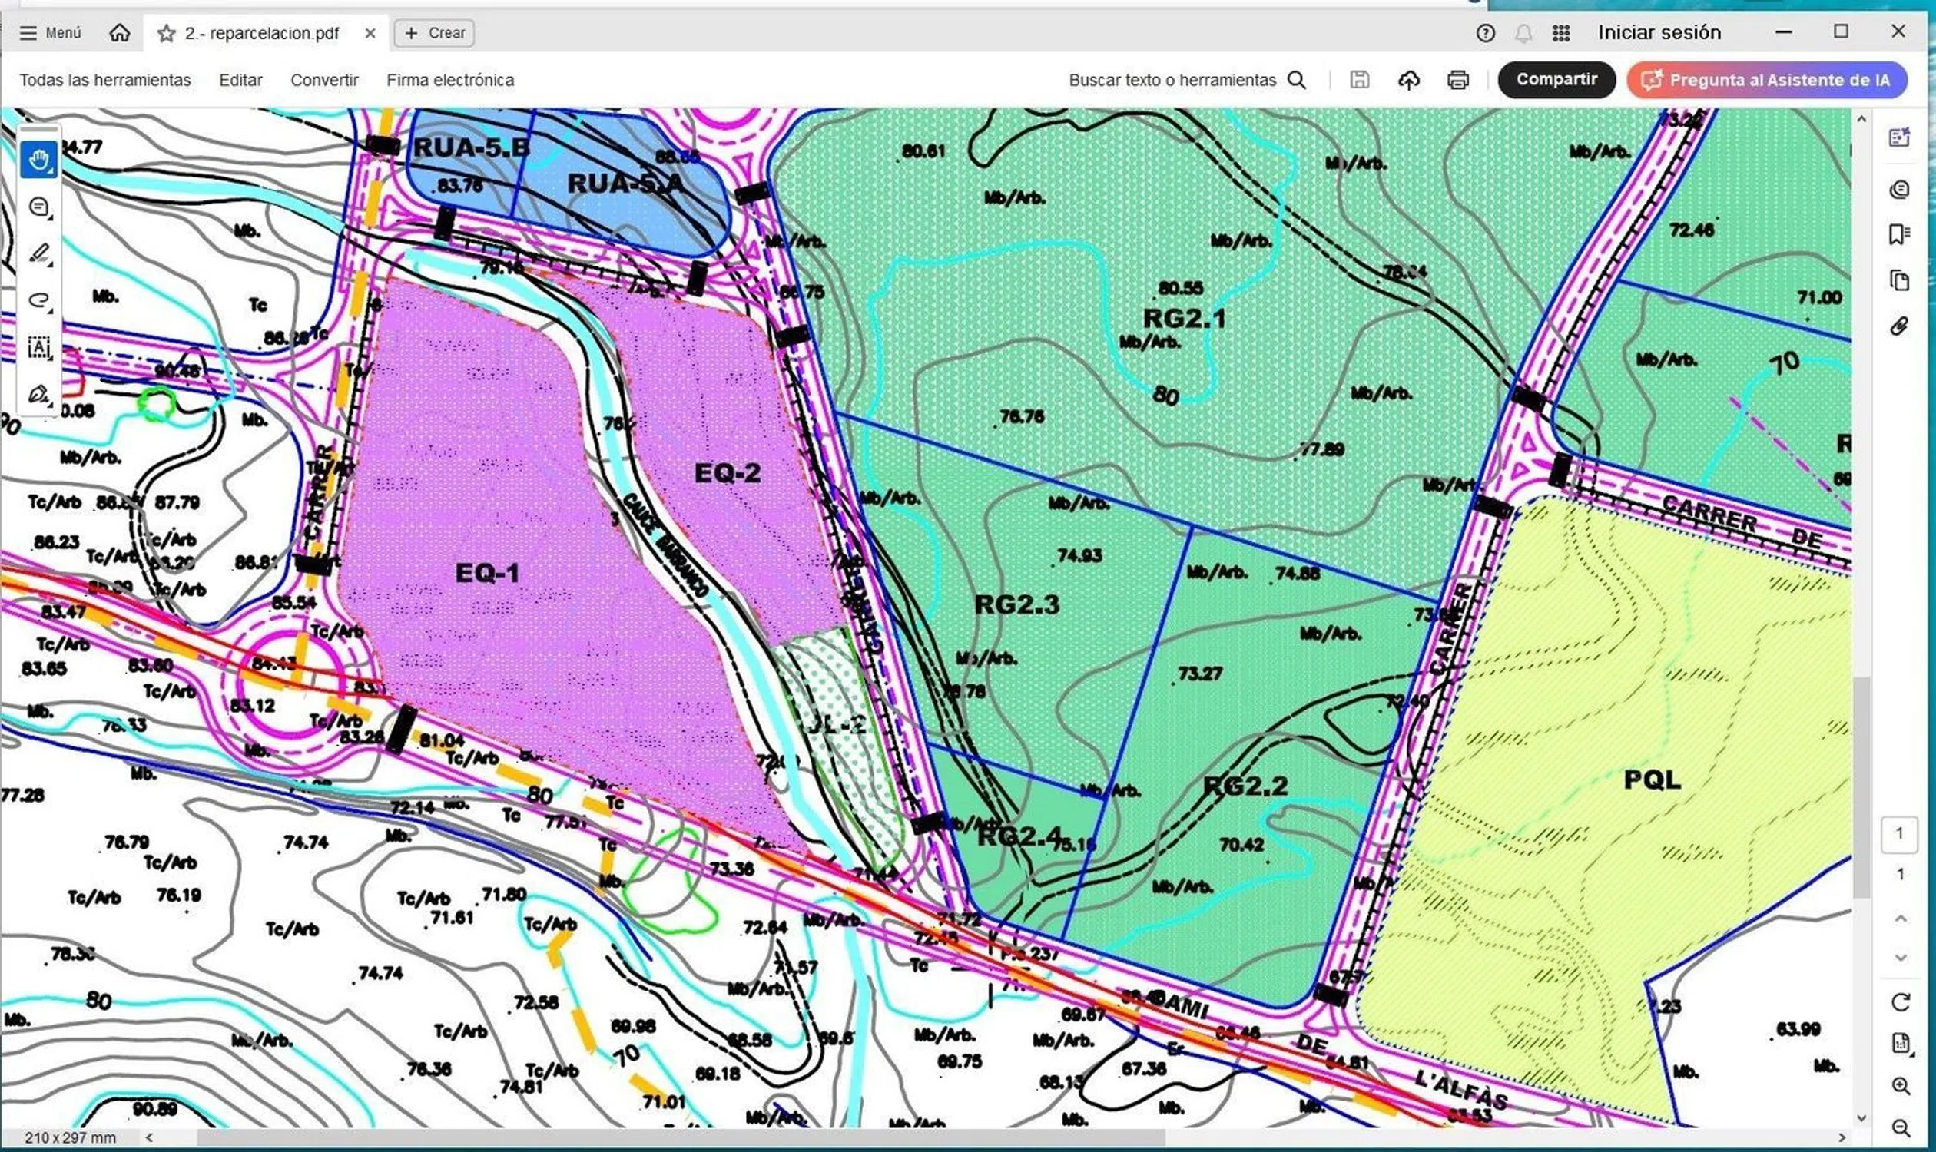Viewport: 1936px width, 1152px height.
Task: Click the Compartir button
Action: click(x=1556, y=80)
